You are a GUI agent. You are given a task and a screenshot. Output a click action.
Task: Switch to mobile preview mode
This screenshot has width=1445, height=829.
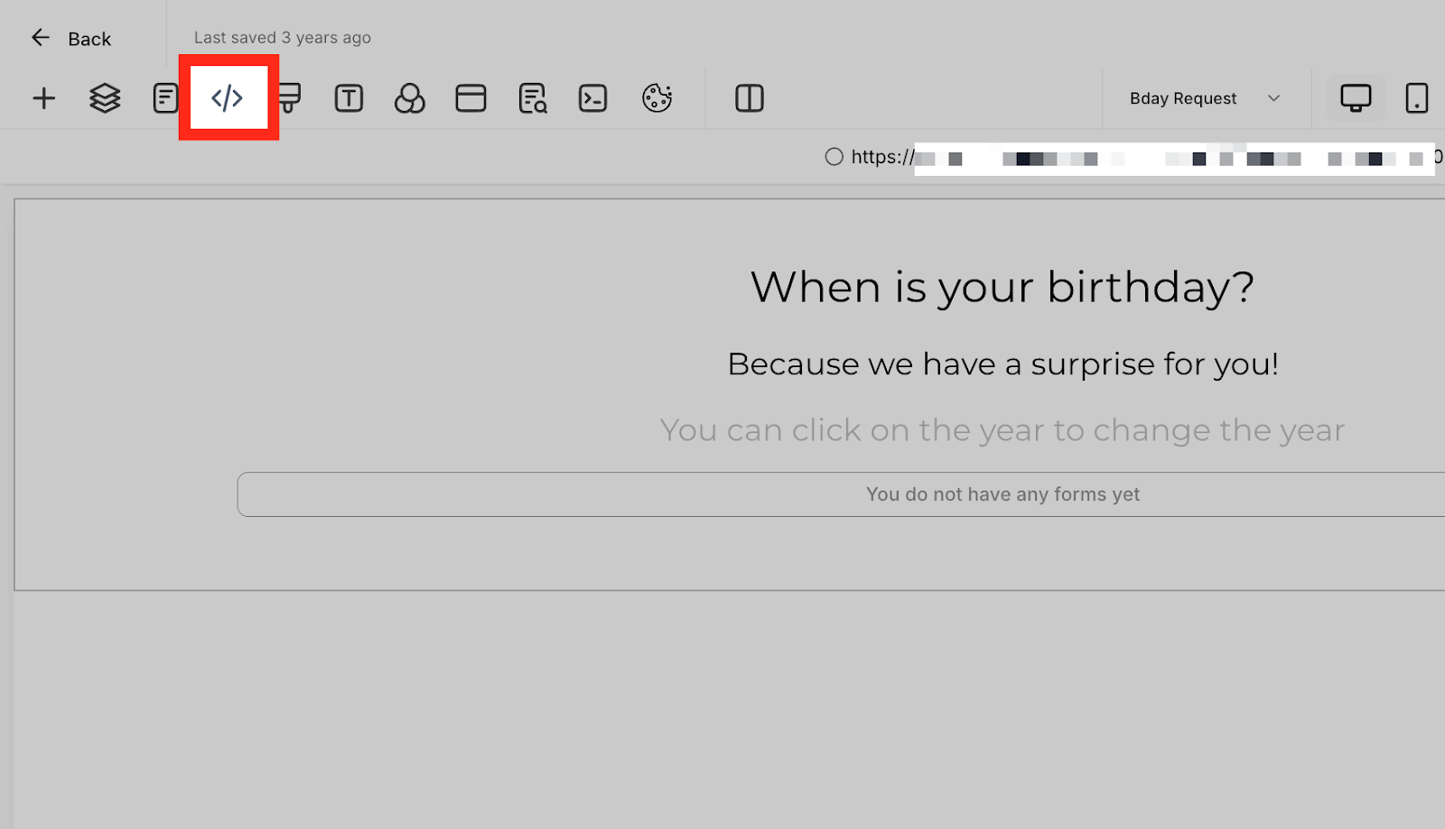point(1417,98)
